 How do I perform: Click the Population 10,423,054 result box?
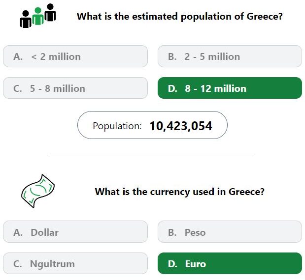(x=152, y=125)
